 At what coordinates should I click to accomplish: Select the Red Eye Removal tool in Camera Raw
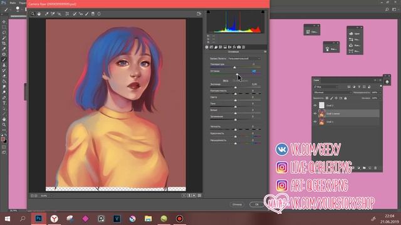pos(81,14)
